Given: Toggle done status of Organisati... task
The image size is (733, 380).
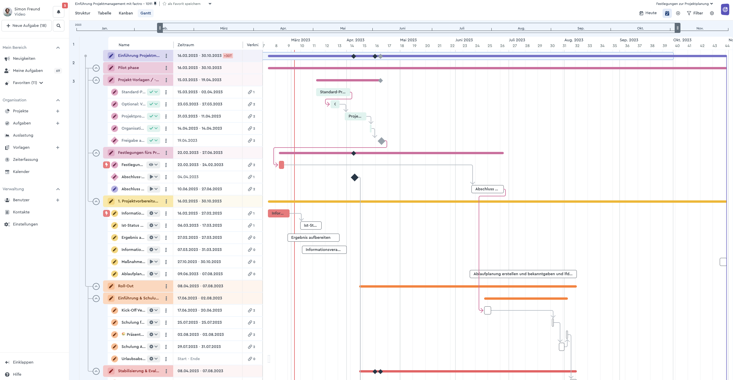Looking at the screenshot, I should (154, 128).
